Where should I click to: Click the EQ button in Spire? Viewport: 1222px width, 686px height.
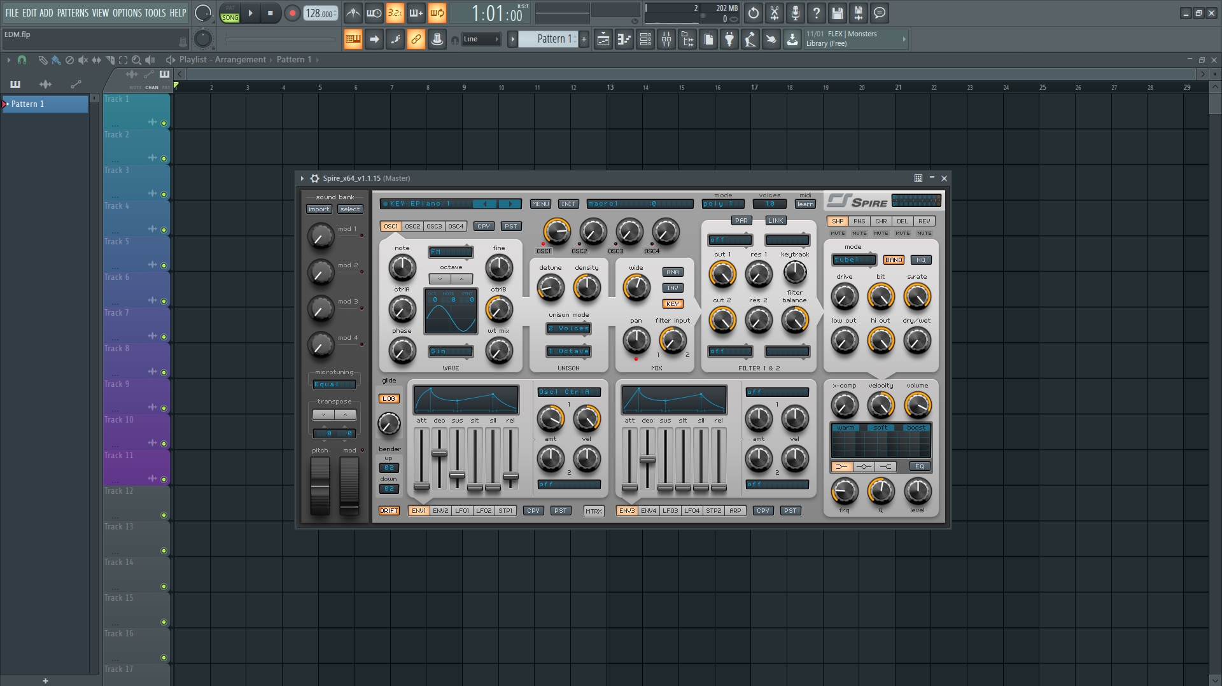click(x=920, y=466)
